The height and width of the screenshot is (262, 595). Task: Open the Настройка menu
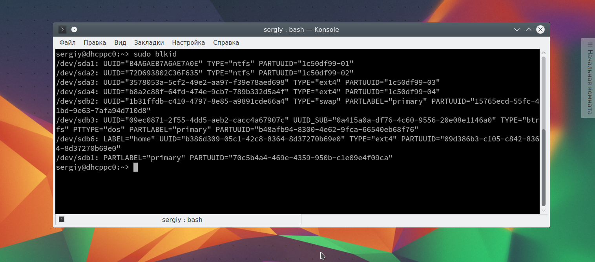pos(188,42)
